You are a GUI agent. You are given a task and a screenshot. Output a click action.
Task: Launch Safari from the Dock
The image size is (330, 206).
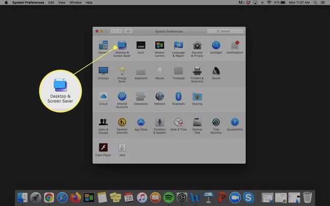pyautogui.click(x=62, y=197)
